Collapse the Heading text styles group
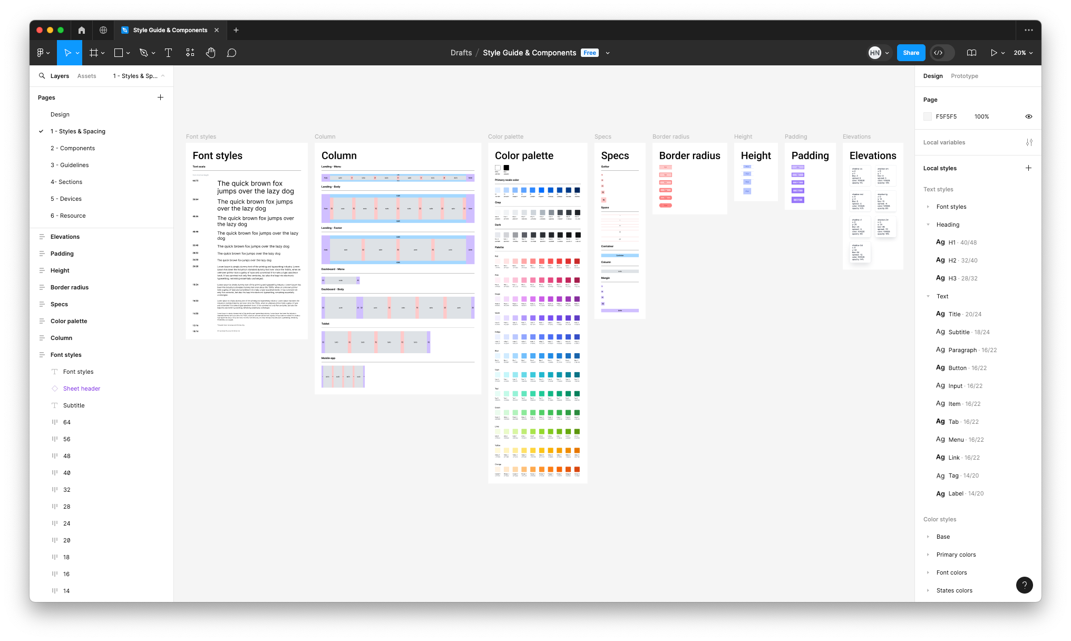The width and height of the screenshot is (1071, 641). (928, 225)
